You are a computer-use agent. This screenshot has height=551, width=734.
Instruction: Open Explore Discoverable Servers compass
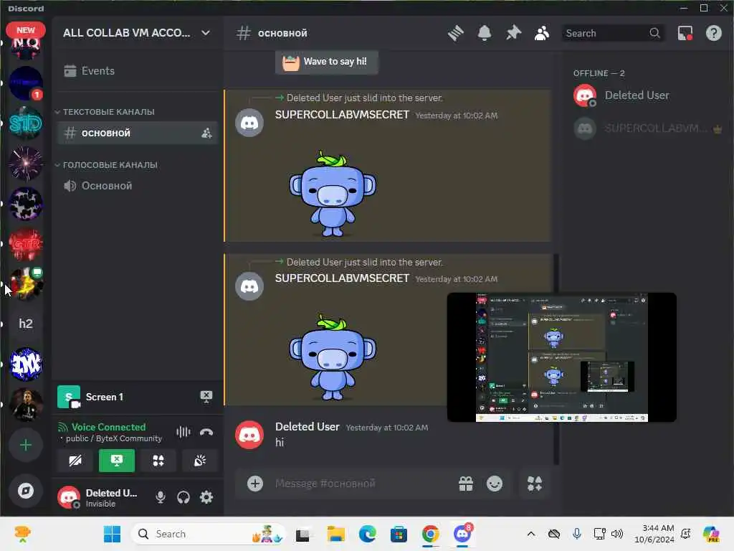point(26,491)
